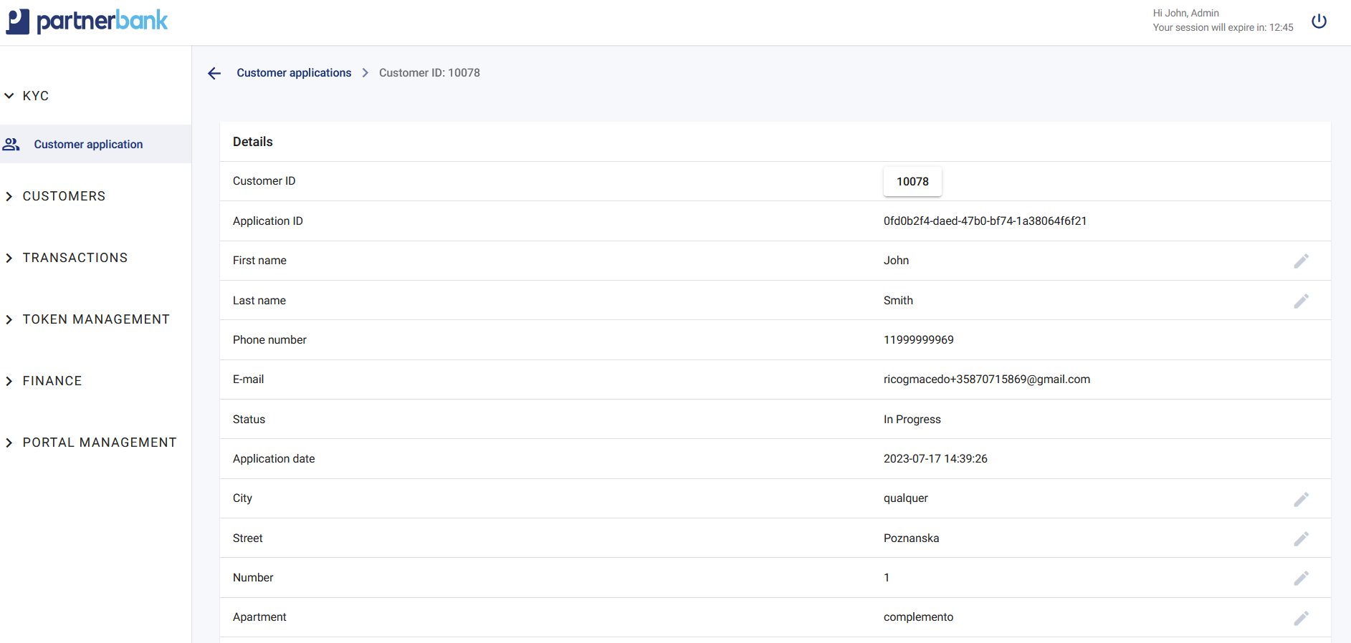Click the Hi John, Admin greeting
This screenshot has height=643, width=1351.
(x=1185, y=13)
